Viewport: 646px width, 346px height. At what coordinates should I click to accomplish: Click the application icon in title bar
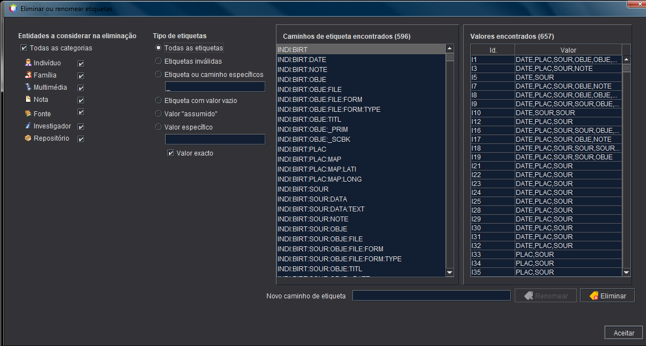coord(13,8)
